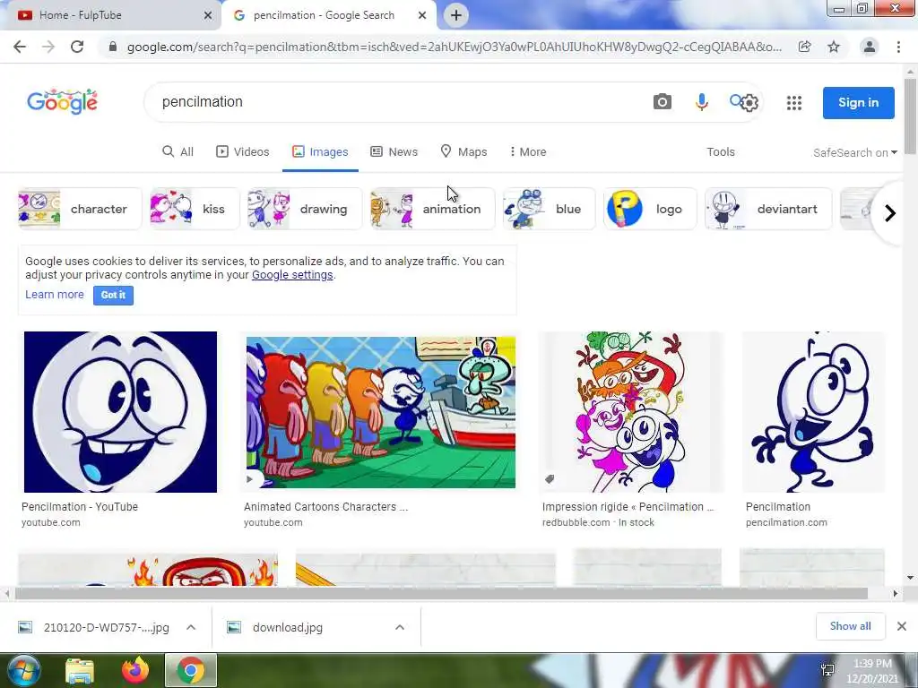Open Windows Explorer from taskbar

coord(80,671)
